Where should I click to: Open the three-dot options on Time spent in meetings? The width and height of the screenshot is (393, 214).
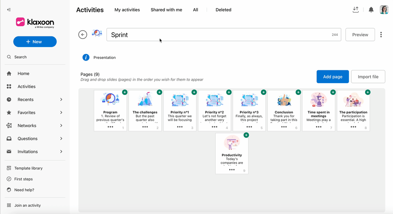(x=318, y=127)
